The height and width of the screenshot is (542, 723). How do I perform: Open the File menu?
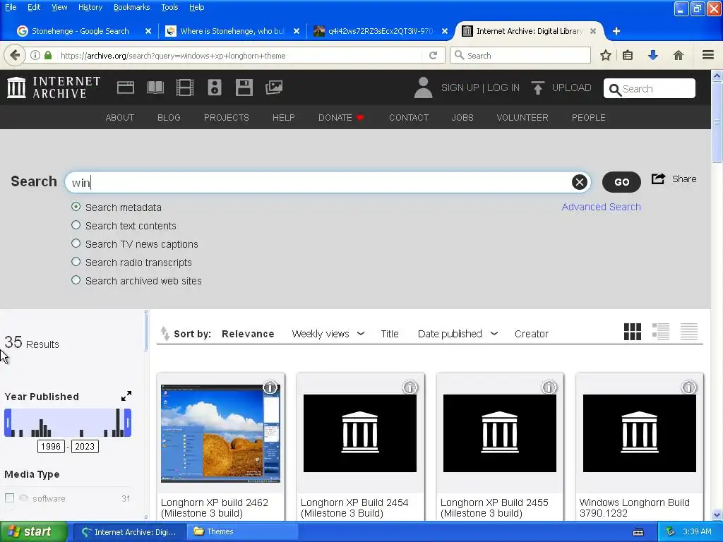point(10,7)
